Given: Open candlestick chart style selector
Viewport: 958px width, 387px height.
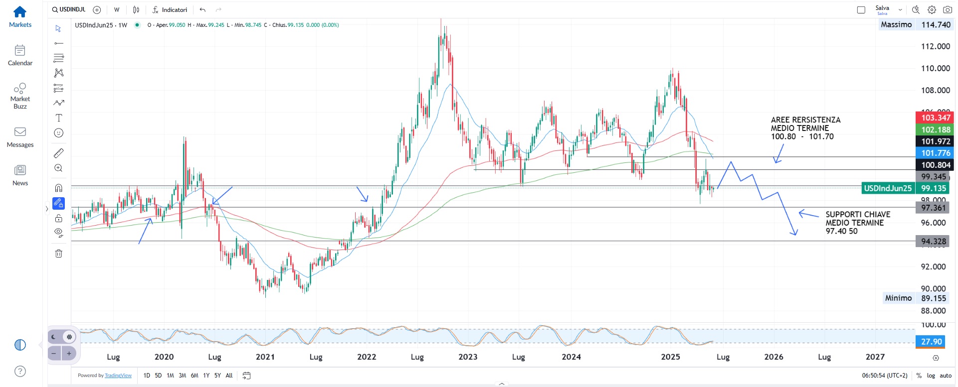Looking at the screenshot, I should (136, 9).
